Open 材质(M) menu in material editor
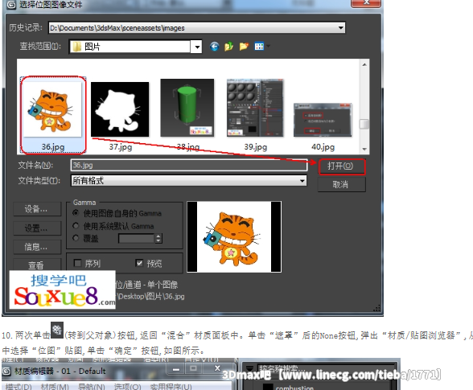 click(55, 387)
